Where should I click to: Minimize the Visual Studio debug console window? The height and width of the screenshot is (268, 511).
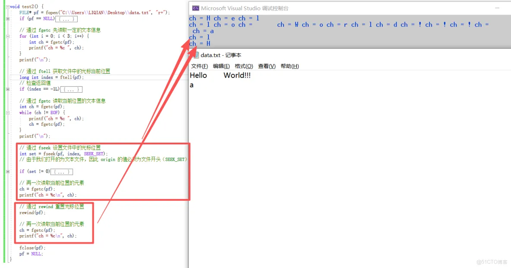(497, 8)
